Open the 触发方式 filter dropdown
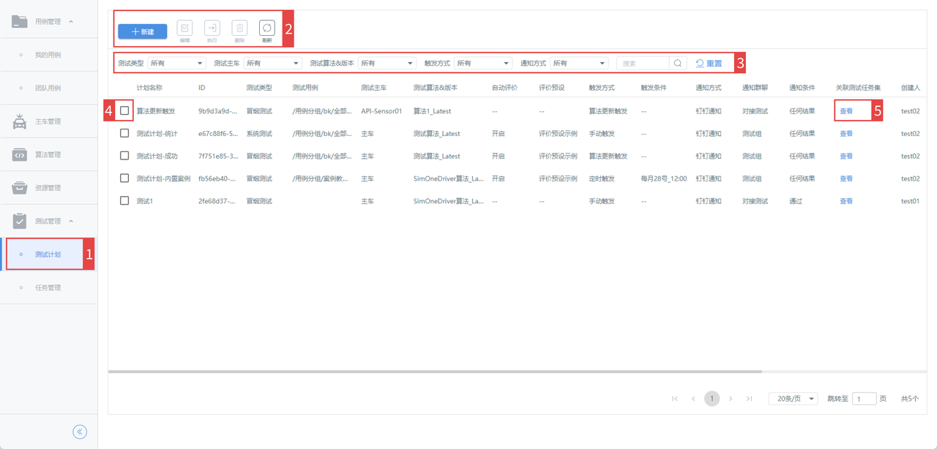This screenshot has width=937, height=449. point(482,64)
